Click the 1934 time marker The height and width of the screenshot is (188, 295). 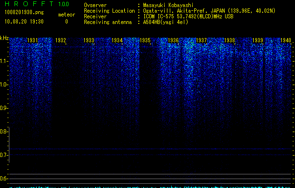117,40
